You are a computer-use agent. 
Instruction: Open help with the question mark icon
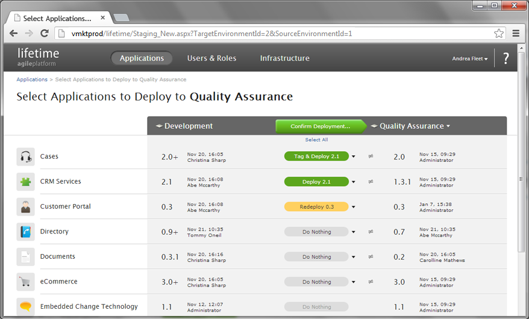tap(506, 58)
